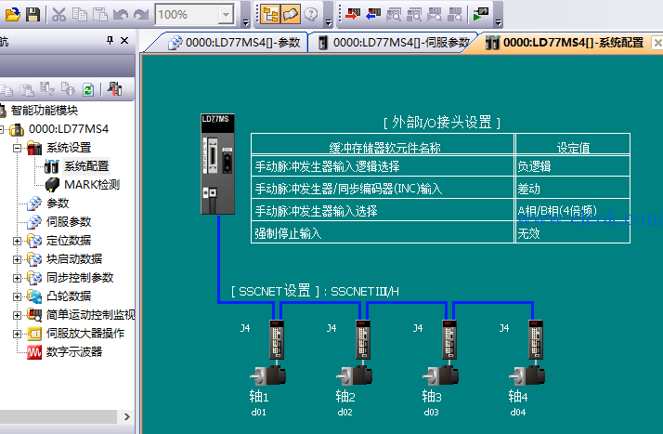
Task: Click the greyed paste icon in navigation toolbar
Action: (x=27, y=89)
